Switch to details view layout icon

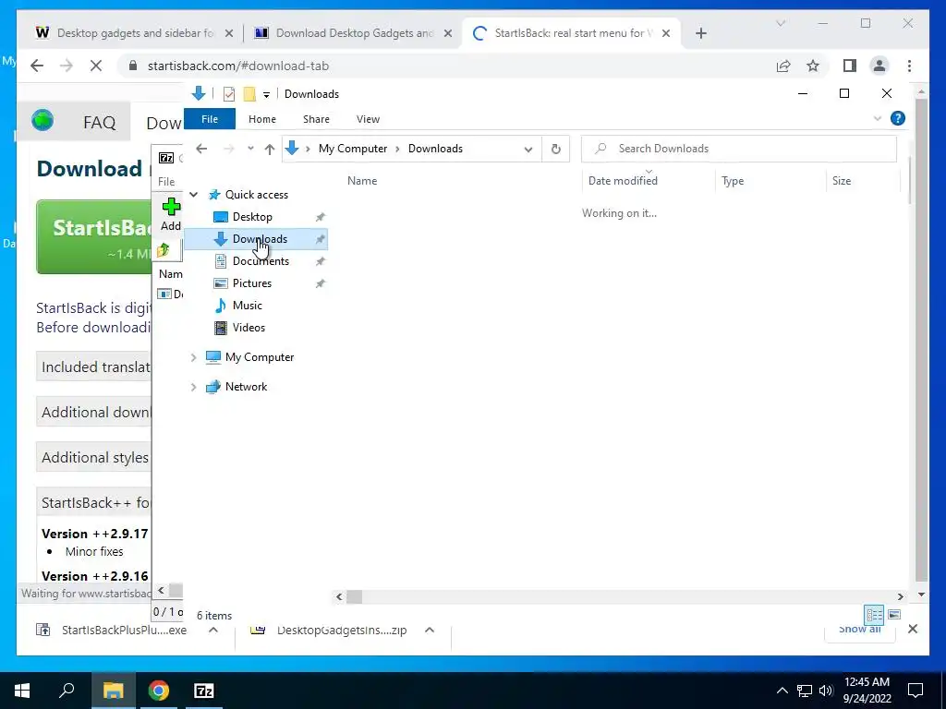point(874,615)
